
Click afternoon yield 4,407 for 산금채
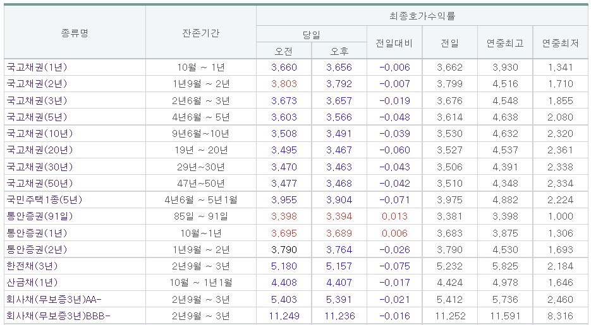(339, 283)
